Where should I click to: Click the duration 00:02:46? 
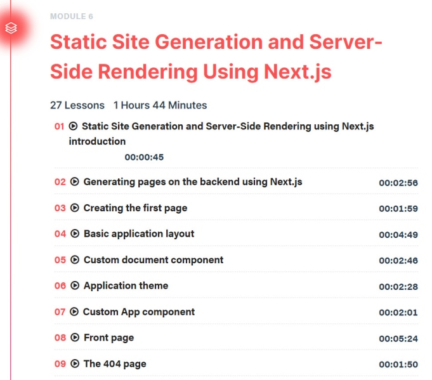398,260
